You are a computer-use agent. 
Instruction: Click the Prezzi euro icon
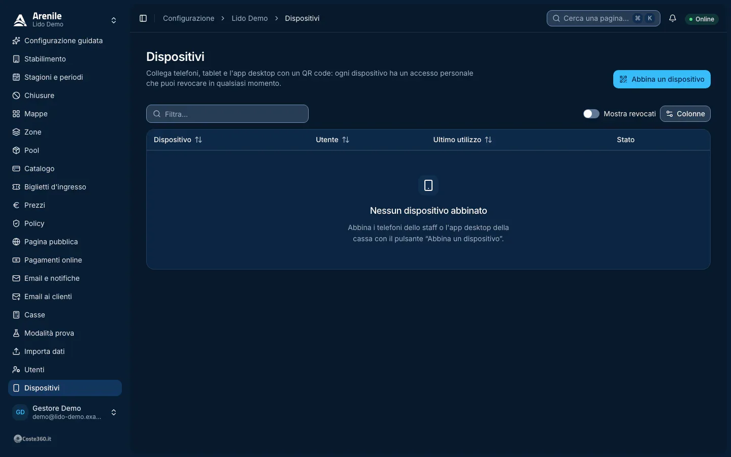pyautogui.click(x=16, y=205)
